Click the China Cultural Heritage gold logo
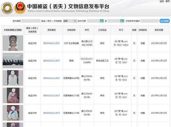 tap(7, 8)
